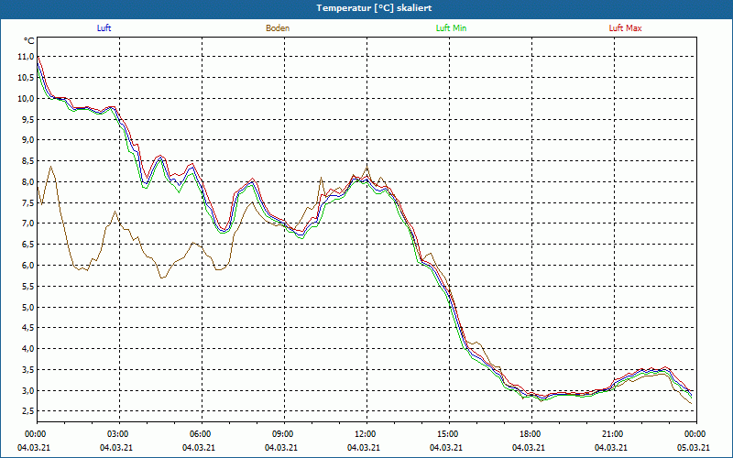Click the green Luft Min legend label
This screenshot has height=458, width=733.
click(451, 28)
